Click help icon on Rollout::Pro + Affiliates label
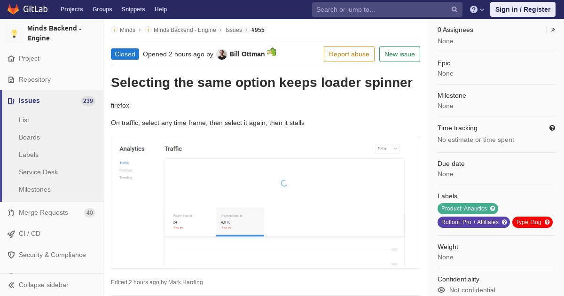 504,222
